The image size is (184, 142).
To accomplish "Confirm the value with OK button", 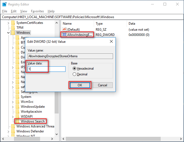I will pos(80,85).
